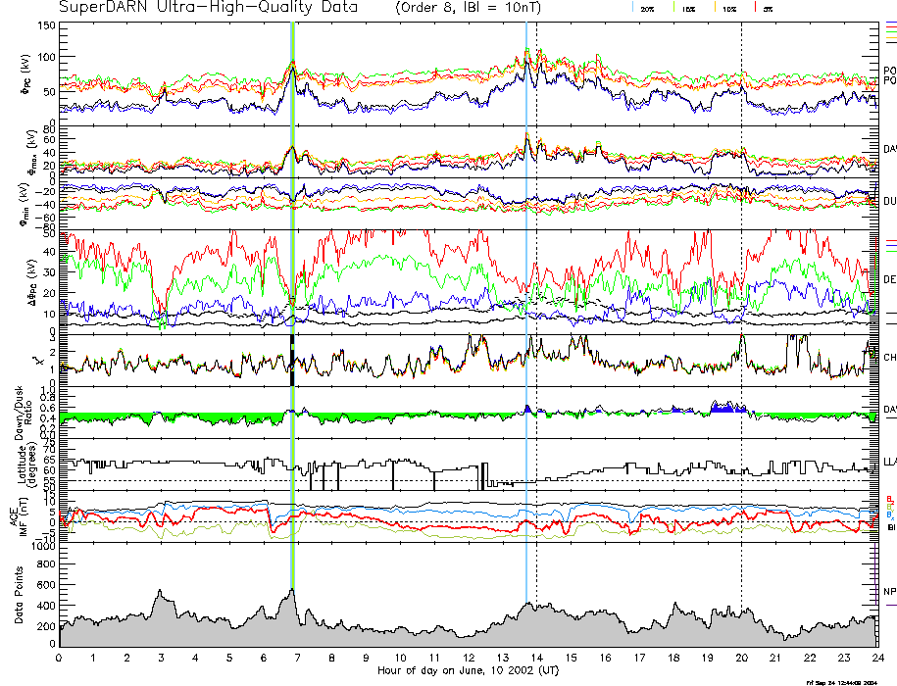The height and width of the screenshot is (686, 897).
Task: Click hour 16 tick label on time axis
Action: tap(605, 658)
